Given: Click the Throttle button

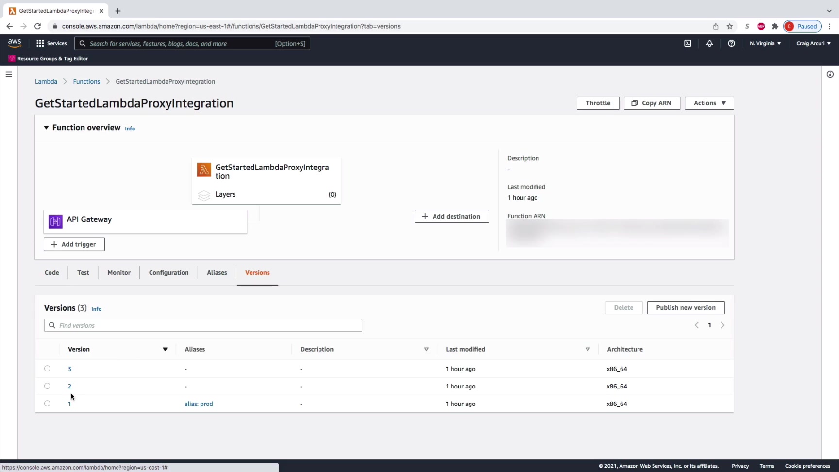Looking at the screenshot, I should (598, 103).
